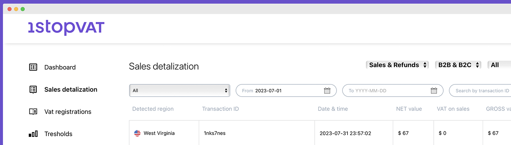Click the Tresholds bar chart icon
The width and height of the screenshot is (511, 145).
point(33,134)
